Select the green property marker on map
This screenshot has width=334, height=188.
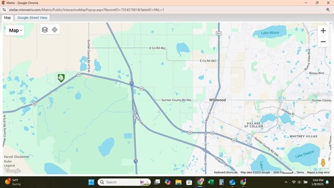(x=61, y=78)
